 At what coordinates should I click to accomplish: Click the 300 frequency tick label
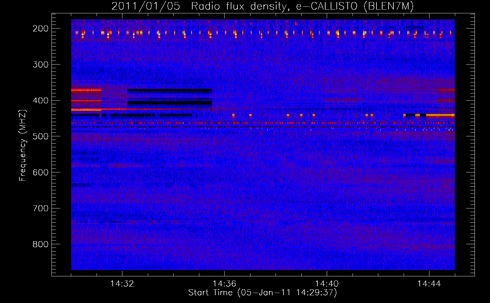[41, 65]
